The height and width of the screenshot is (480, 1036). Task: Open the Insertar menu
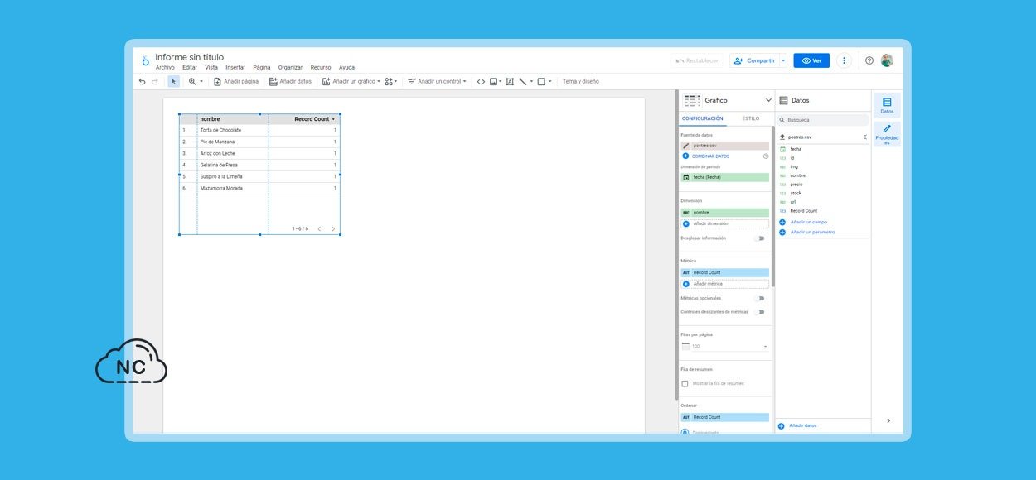235,68
